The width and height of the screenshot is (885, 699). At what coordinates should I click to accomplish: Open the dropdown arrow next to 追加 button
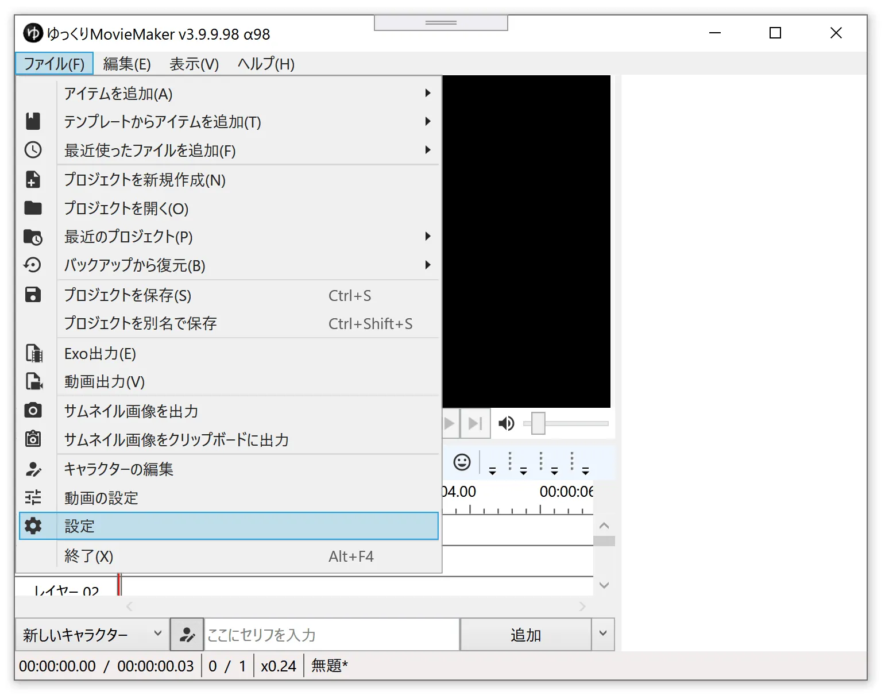pyautogui.click(x=603, y=634)
